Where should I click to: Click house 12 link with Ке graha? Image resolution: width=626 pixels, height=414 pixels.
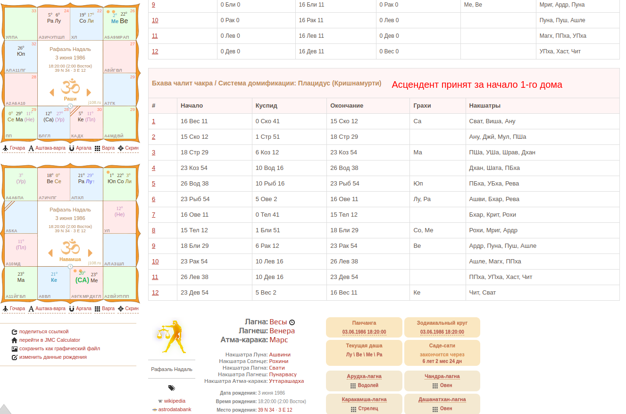point(155,293)
